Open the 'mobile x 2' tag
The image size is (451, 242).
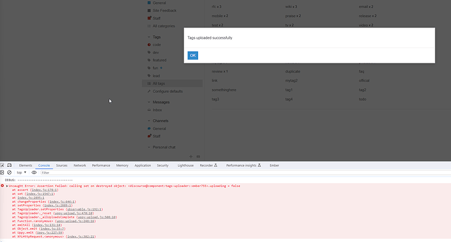(220, 16)
